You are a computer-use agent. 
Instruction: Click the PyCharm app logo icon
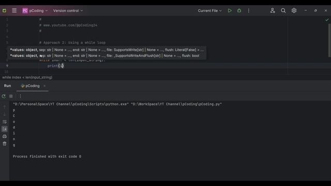4,10
